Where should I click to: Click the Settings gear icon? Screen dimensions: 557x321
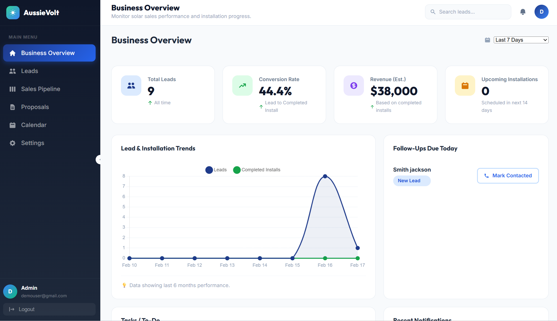click(13, 143)
